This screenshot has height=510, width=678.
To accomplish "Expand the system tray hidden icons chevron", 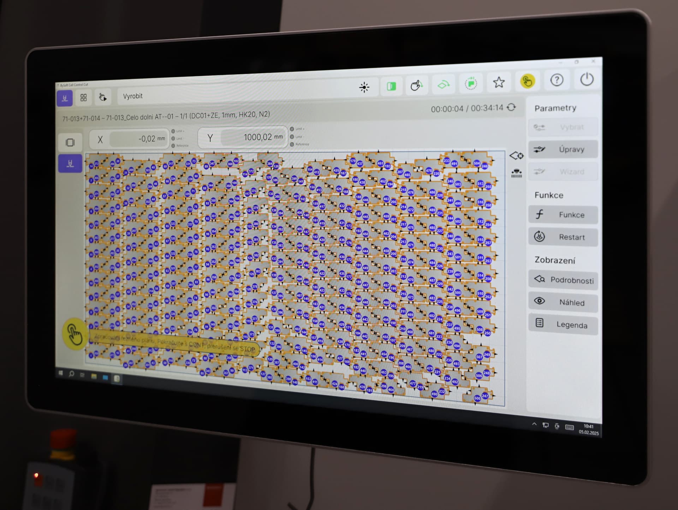I will [534, 424].
